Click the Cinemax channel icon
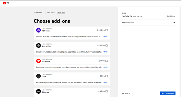Image resolution: width=181 pixels, height=97 pixels. pyautogui.click(x=39, y=91)
